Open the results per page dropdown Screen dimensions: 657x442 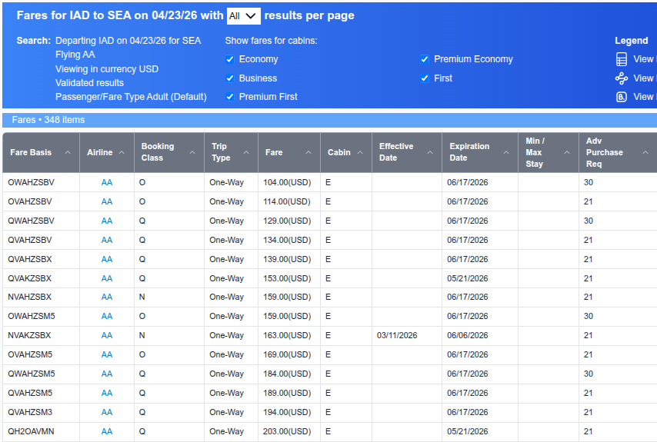pos(243,16)
